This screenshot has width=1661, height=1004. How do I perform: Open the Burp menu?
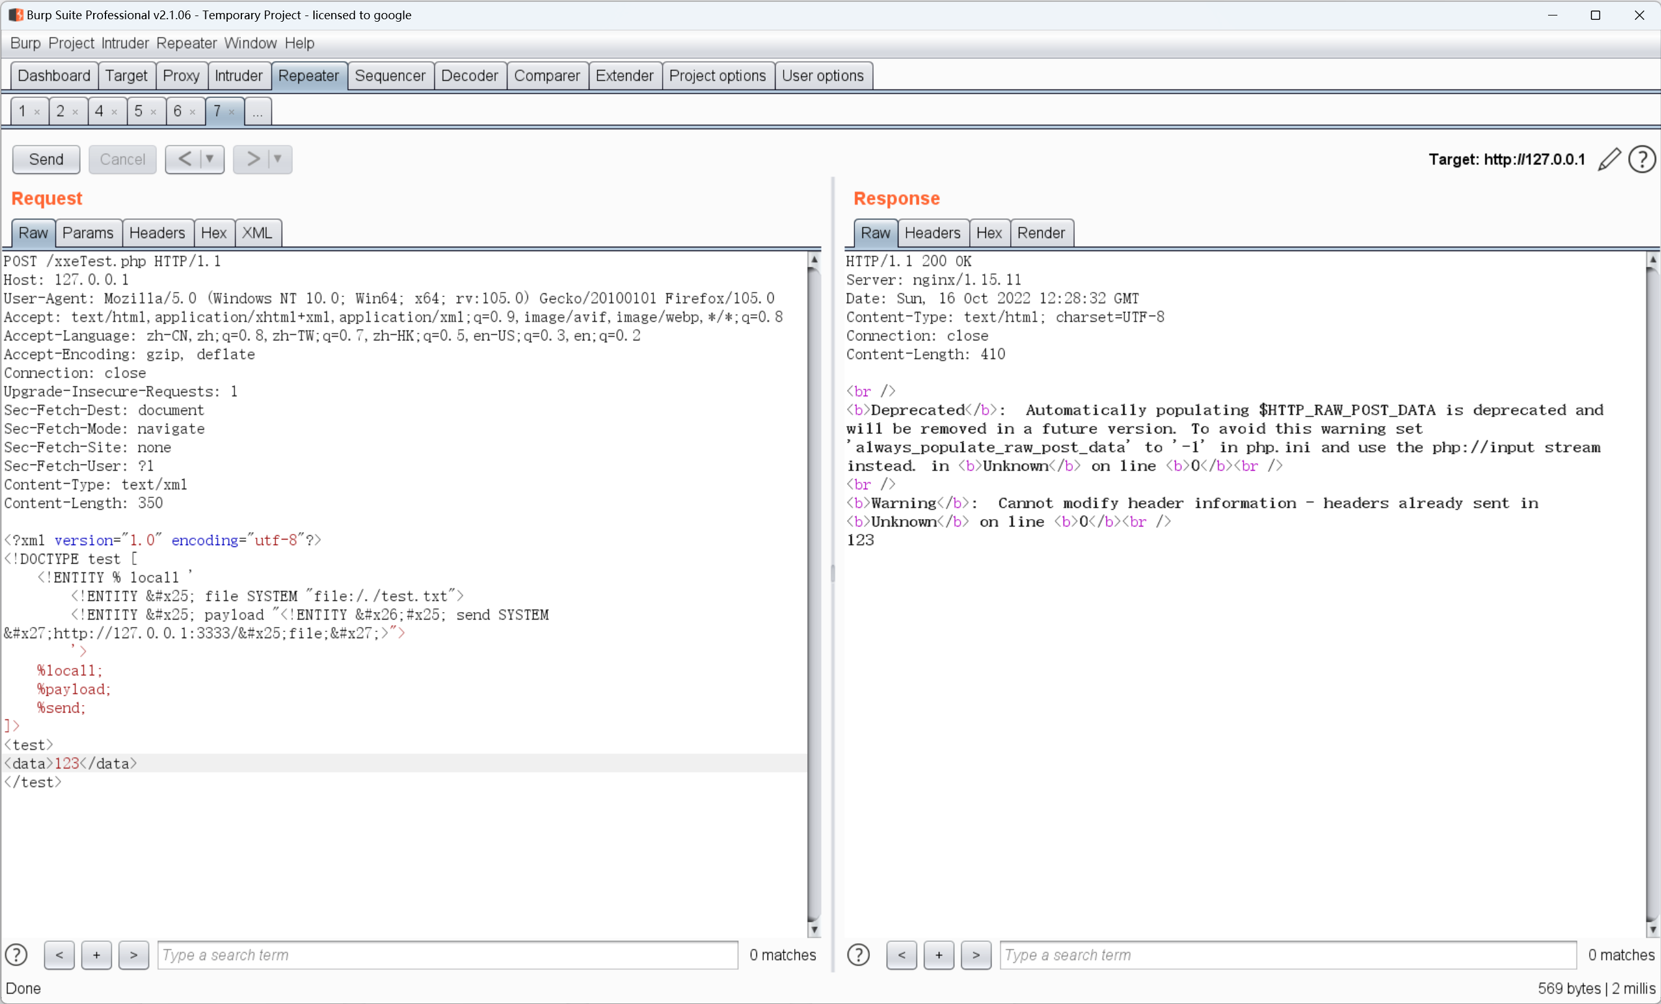25,43
